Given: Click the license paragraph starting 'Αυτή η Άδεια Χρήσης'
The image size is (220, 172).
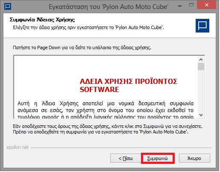Looking at the screenshot, I should tap(106, 110).
